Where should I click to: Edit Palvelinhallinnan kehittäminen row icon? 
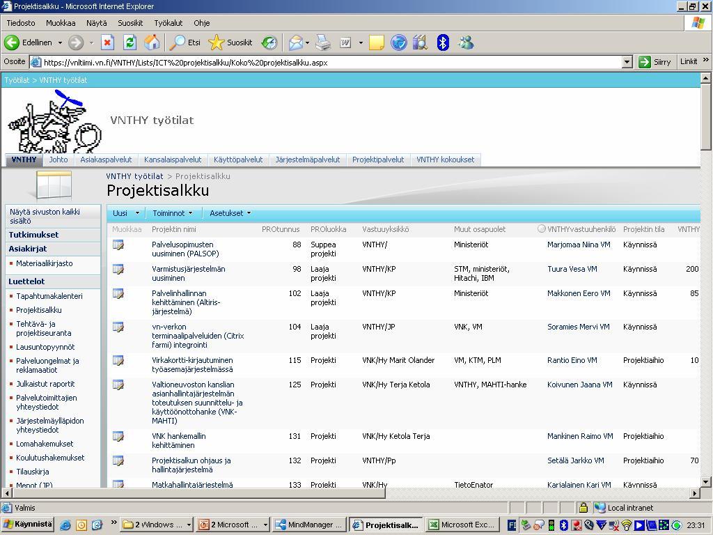[118, 294]
